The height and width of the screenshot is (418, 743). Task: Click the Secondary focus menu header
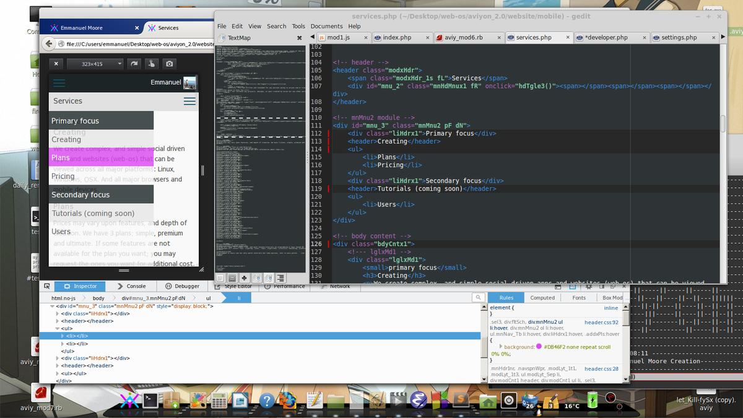[102, 194]
